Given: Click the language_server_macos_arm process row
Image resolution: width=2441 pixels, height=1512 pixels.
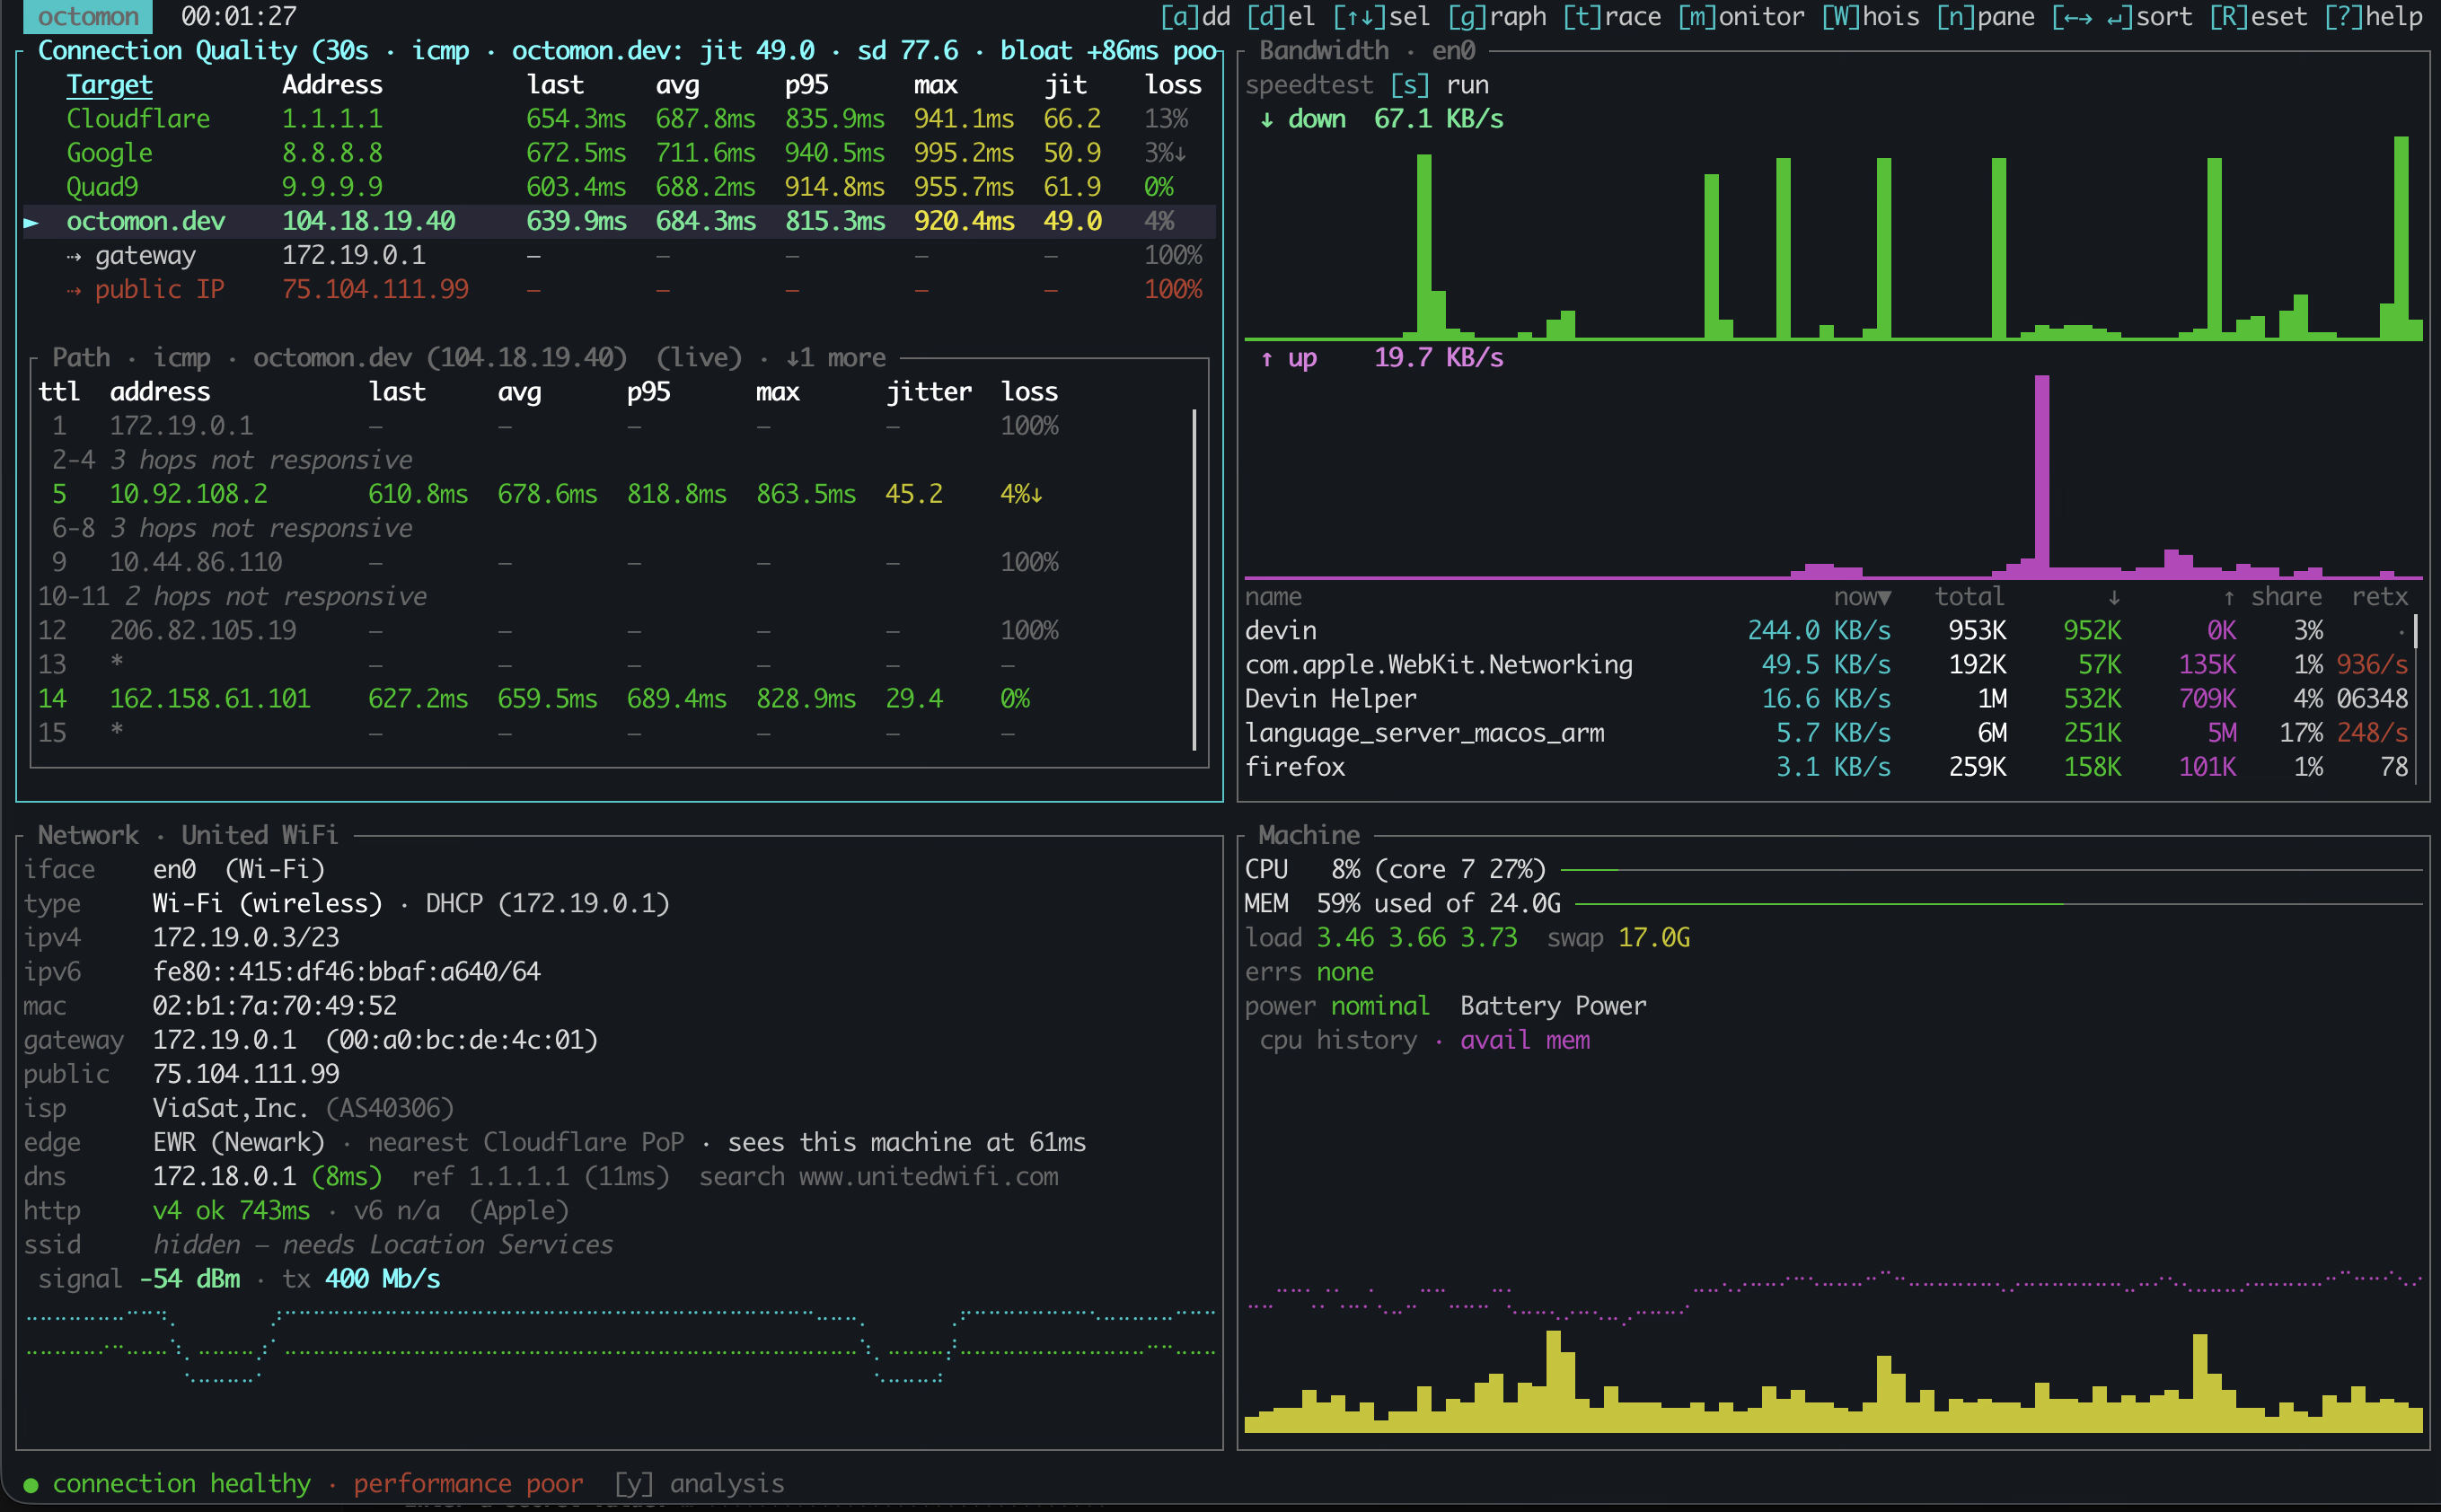Looking at the screenshot, I should 1827,733.
